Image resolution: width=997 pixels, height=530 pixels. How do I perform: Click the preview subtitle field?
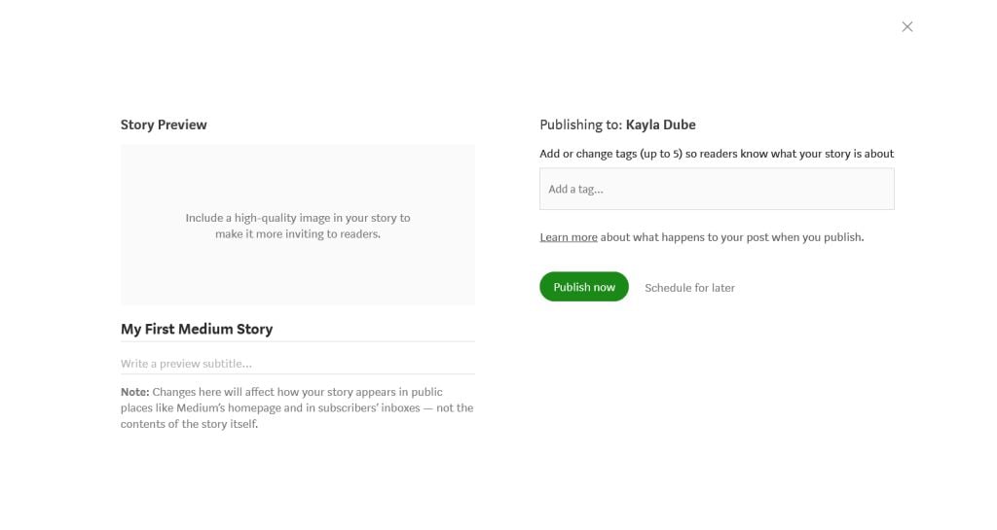click(297, 364)
